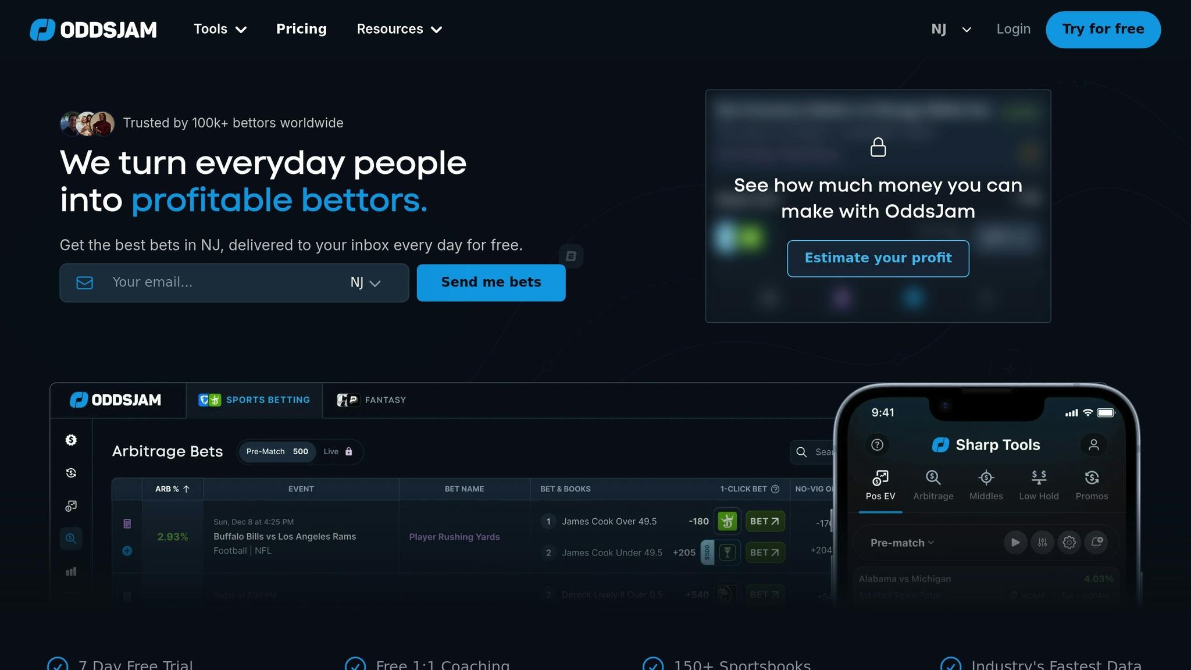Image resolution: width=1191 pixels, height=670 pixels.
Task: Open the Pre-match dropdown on phone
Action: 902,543
